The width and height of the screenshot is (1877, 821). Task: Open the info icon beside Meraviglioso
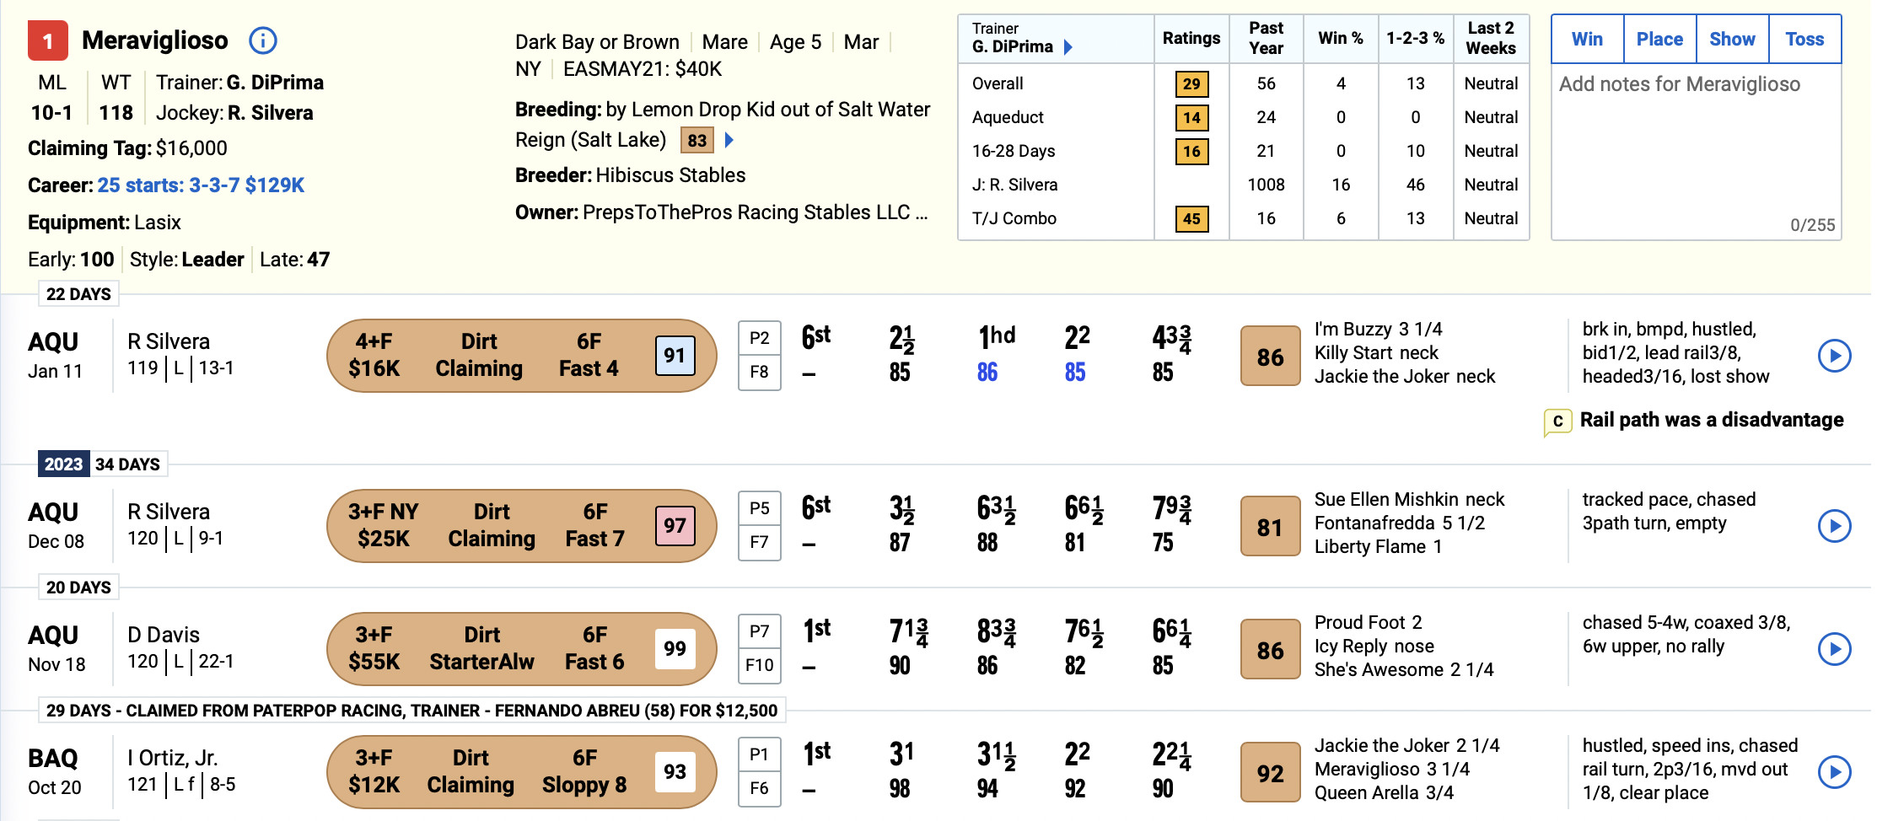[x=263, y=40]
